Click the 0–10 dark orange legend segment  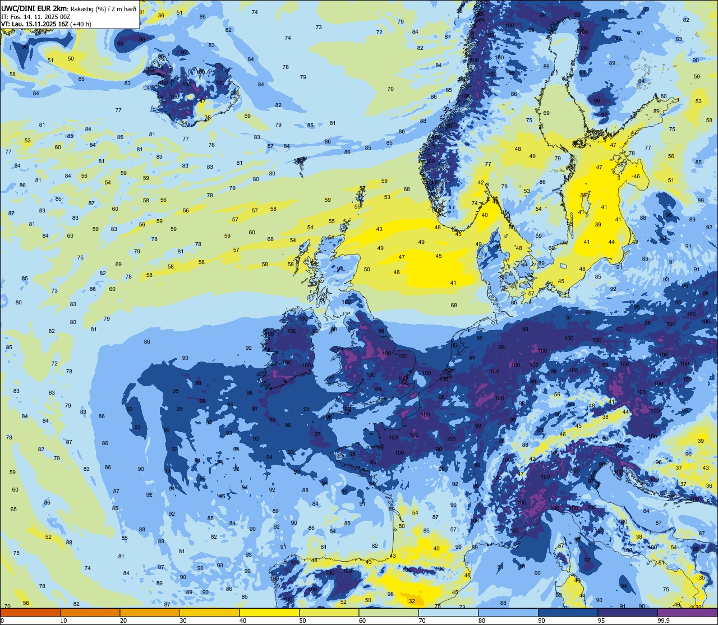pyautogui.click(x=30, y=612)
